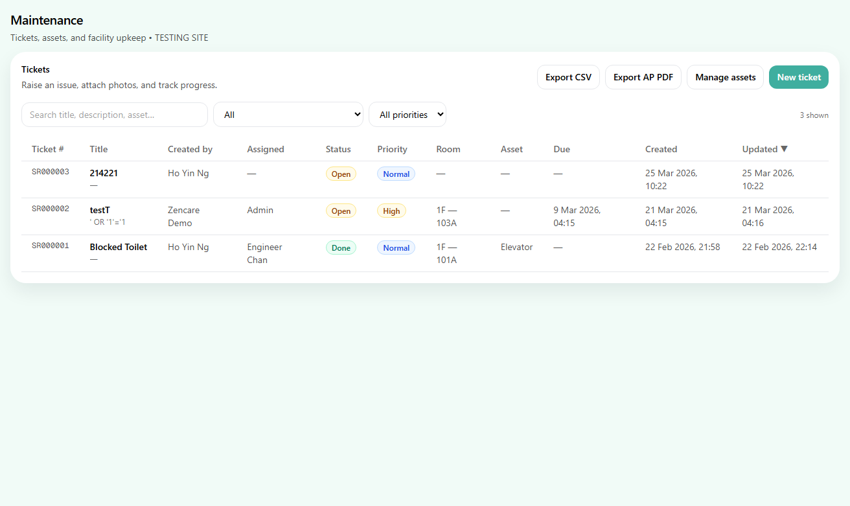Click the Done status badge
The image size is (850, 506).
(x=341, y=248)
